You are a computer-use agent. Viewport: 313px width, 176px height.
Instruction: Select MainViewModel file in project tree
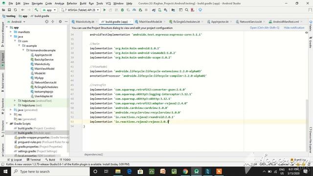(x=45, y=68)
